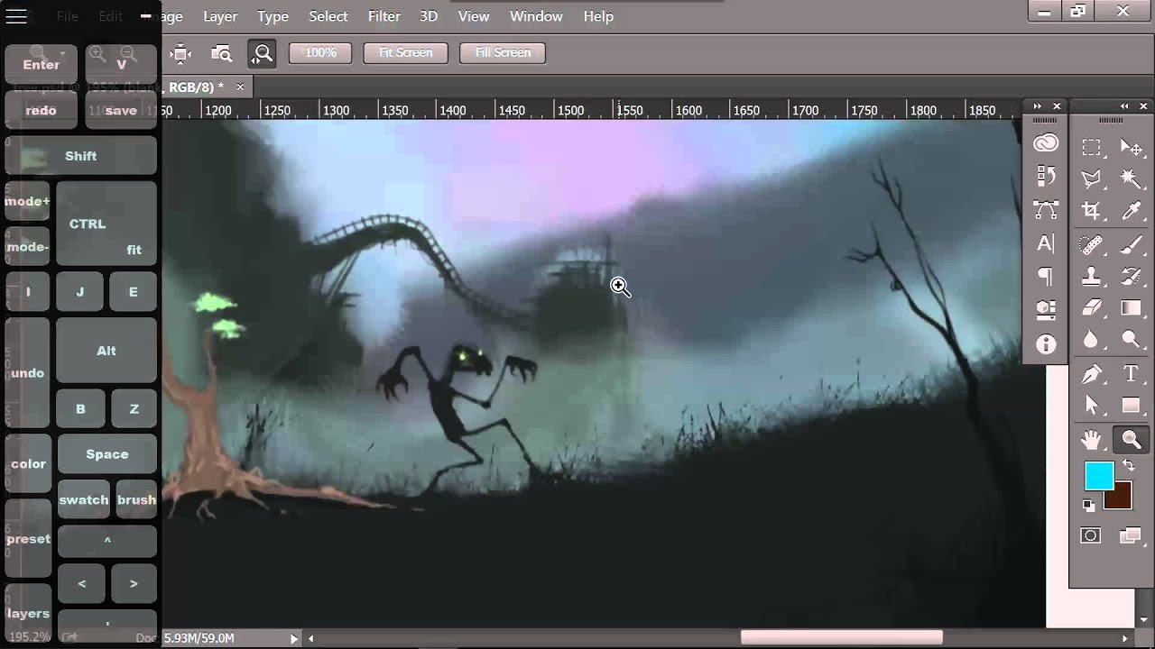Open the 3D materials panel icon
Image resolution: width=1155 pixels, height=649 pixels.
pyautogui.click(x=1046, y=310)
